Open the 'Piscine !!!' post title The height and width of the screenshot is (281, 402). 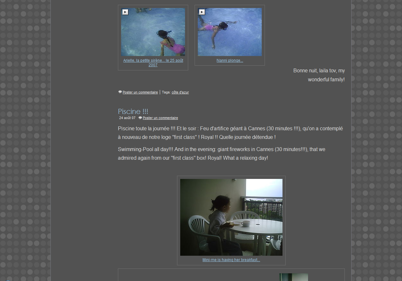(x=133, y=111)
